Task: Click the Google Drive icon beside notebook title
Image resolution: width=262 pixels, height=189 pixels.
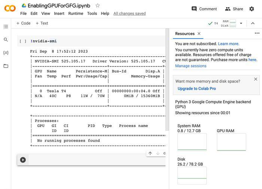Action: pos(24,6)
